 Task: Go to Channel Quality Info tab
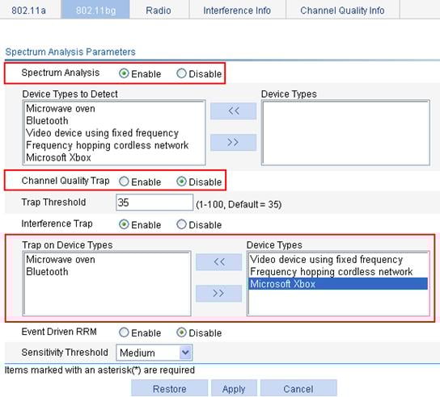[x=342, y=10]
